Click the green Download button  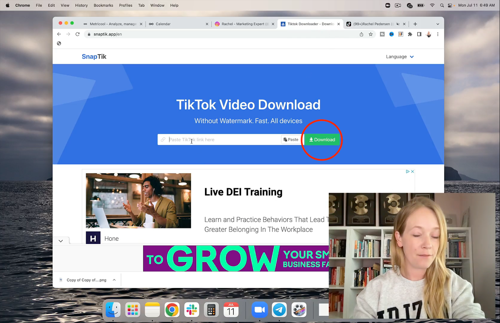(x=322, y=139)
